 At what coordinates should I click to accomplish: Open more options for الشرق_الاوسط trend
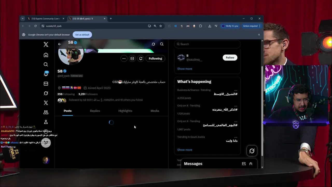tap(236, 90)
